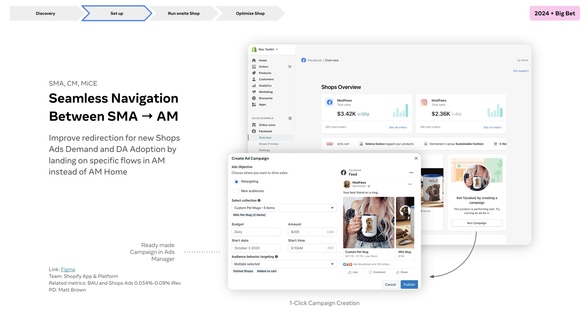
Task: Go to the Run onsite Shop step
Action: pyautogui.click(x=184, y=13)
